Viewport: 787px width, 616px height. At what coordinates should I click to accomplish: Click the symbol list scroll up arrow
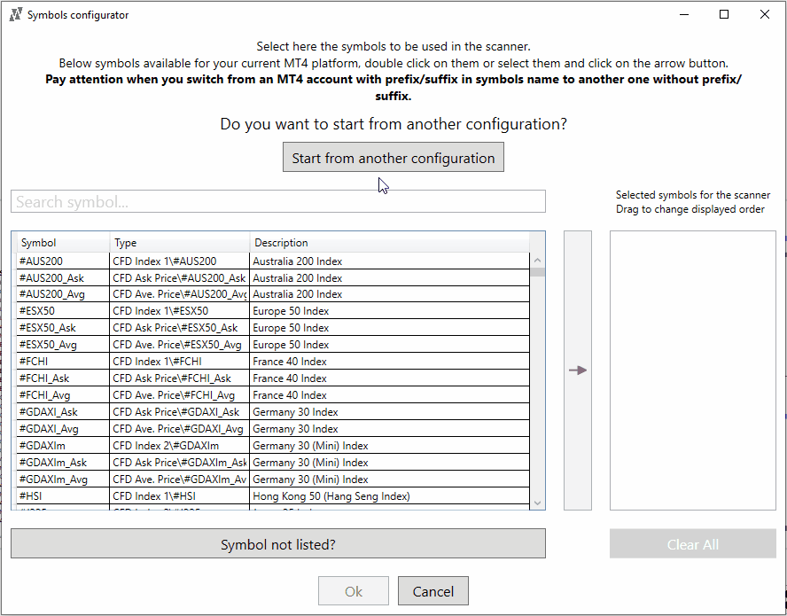pyautogui.click(x=538, y=260)
